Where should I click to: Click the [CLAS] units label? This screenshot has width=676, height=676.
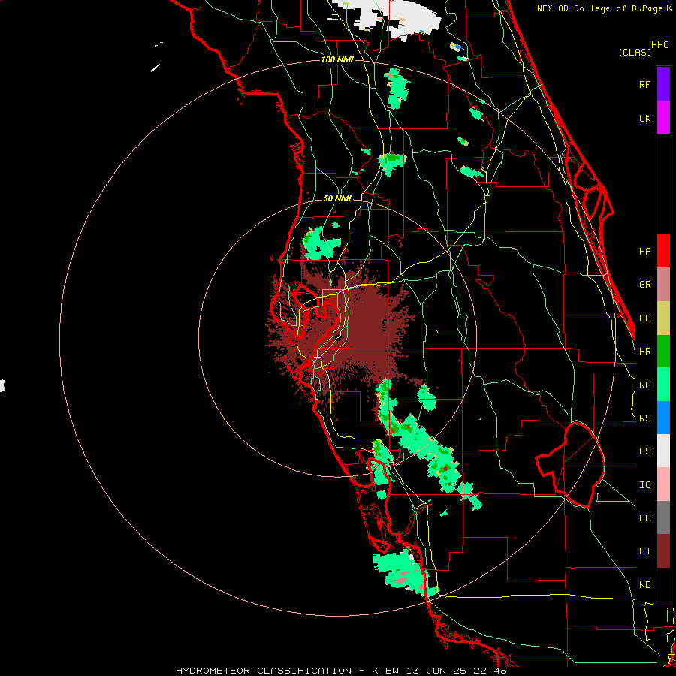(634, 52)
